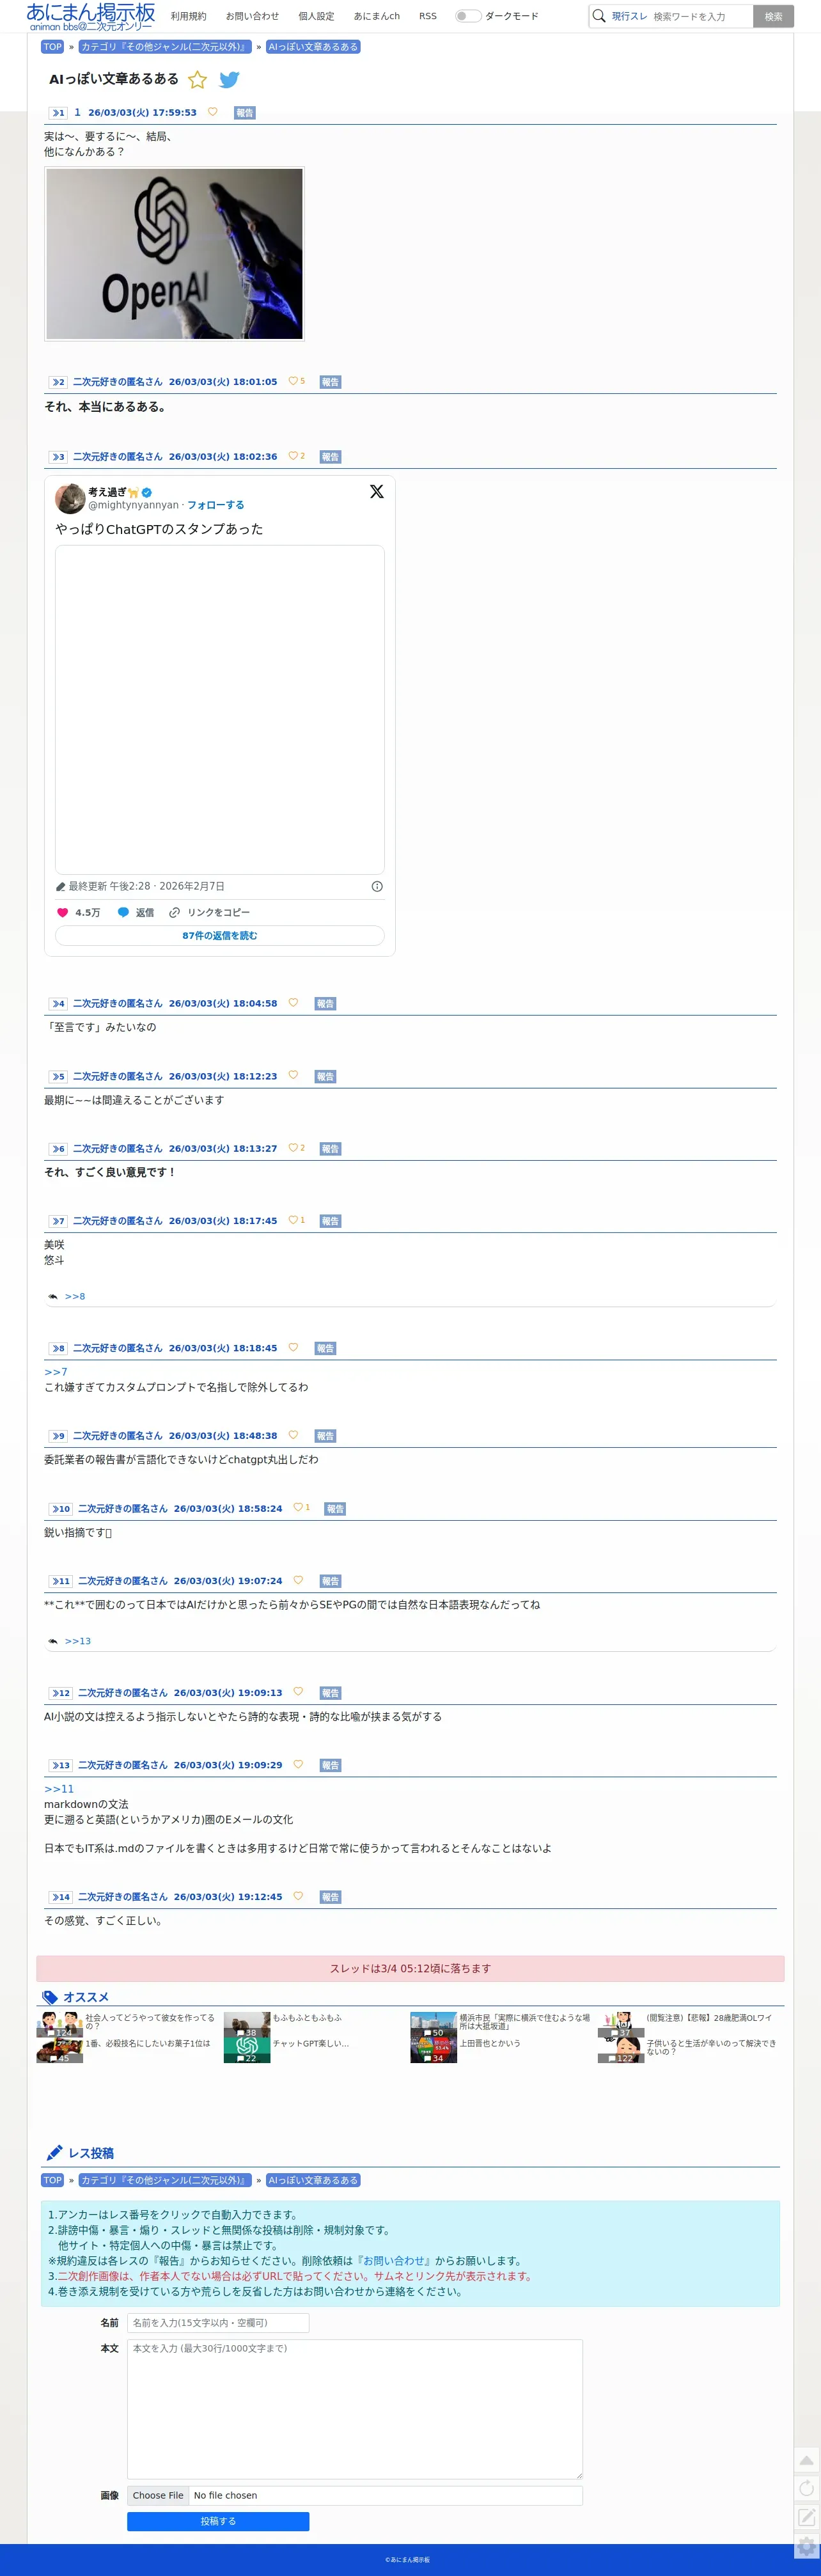Open the OpenAI image thumbnail in post 1

click(174, 254)
